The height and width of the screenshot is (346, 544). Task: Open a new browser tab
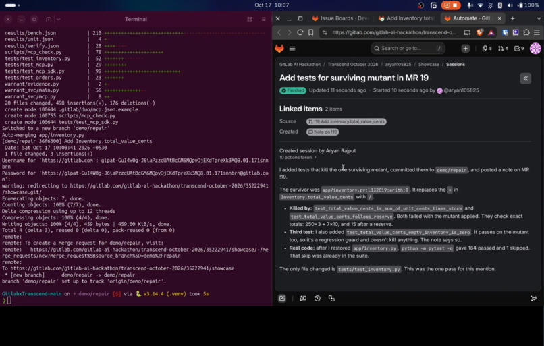pyautogui.click(x=512, y=18)
